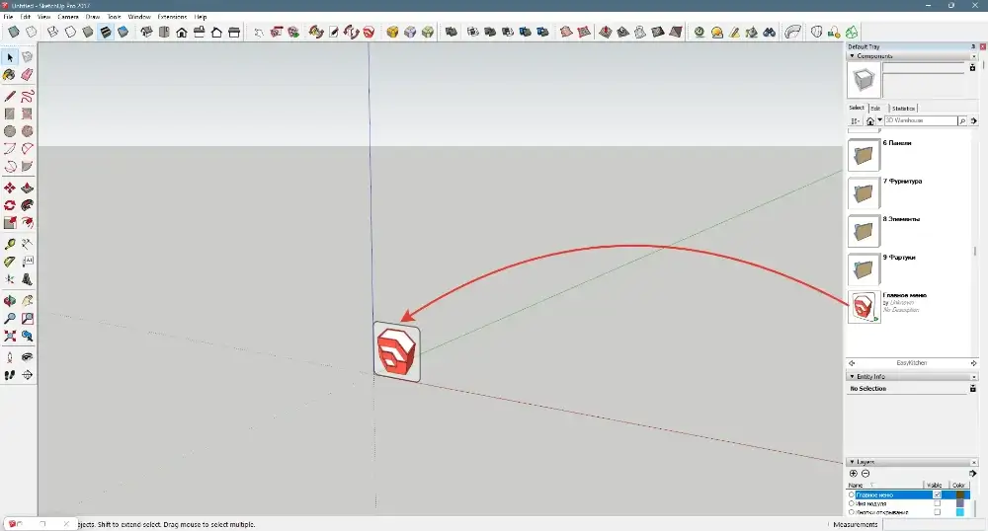Pick the Zoom magnifier tool
The image size is (988, 531).
pos(10,319)
